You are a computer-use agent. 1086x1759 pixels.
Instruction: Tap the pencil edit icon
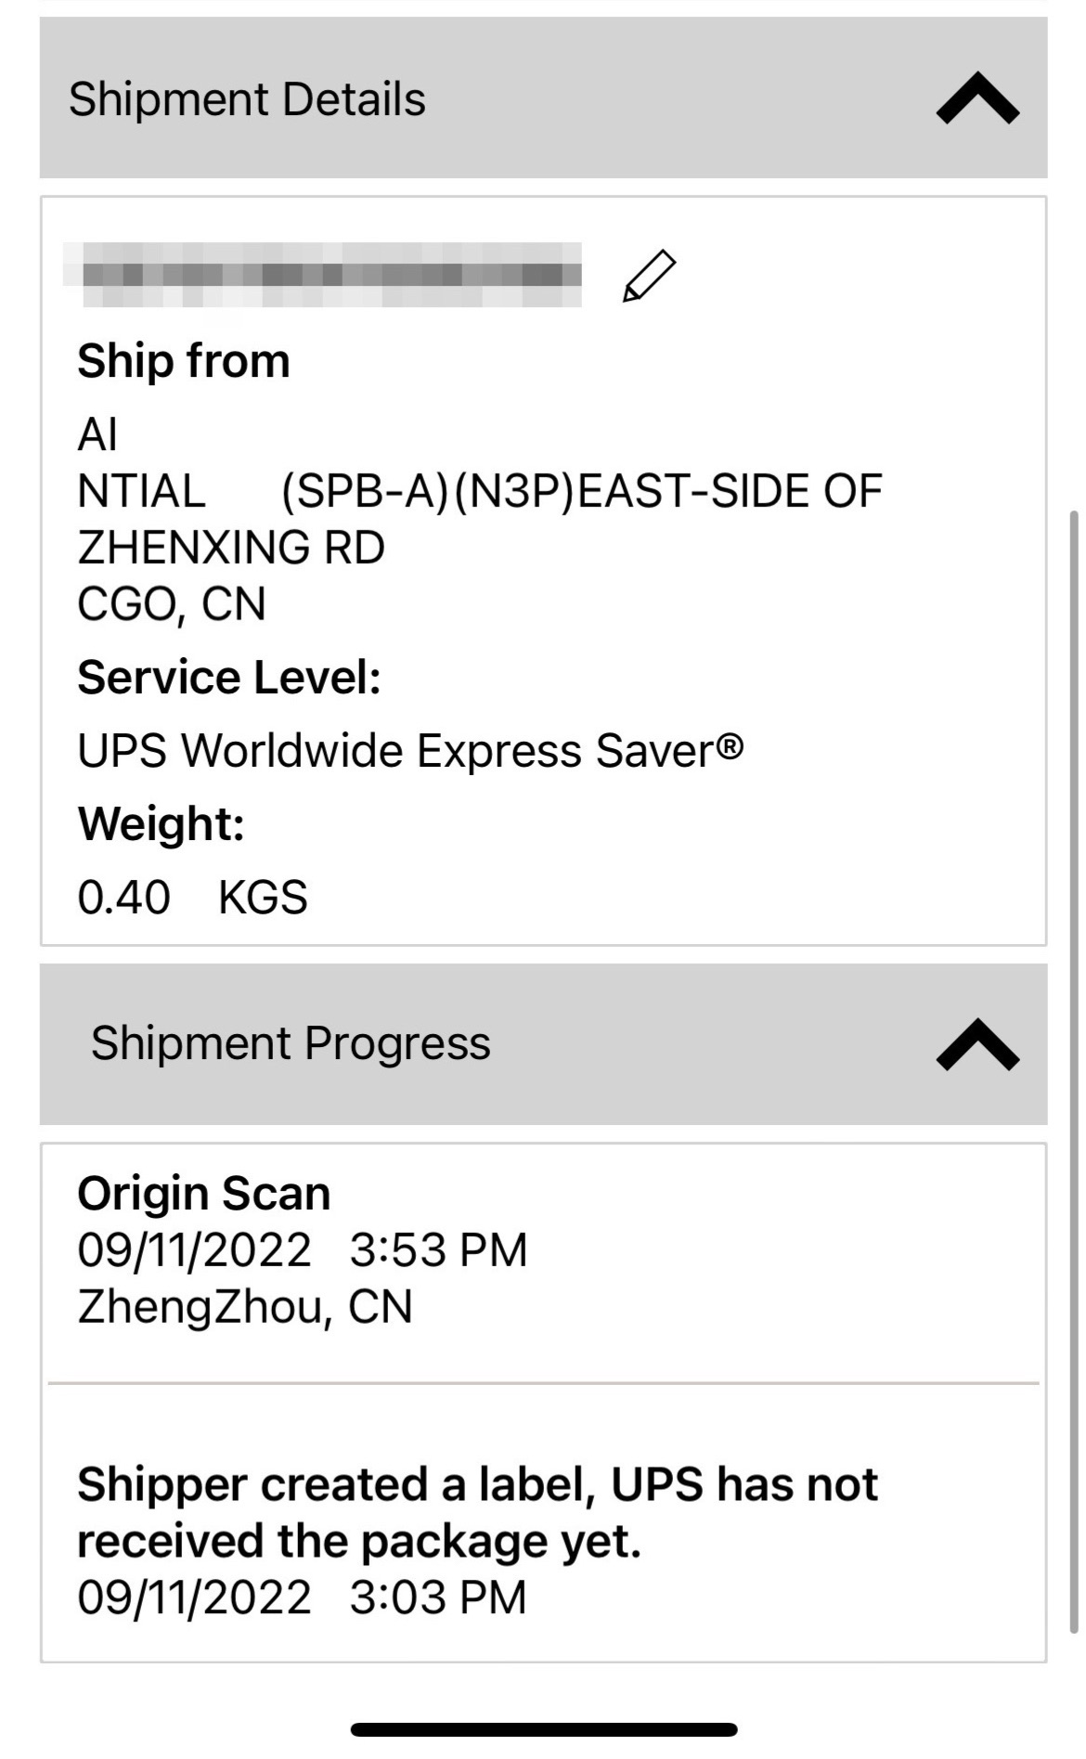coord(649,276)
